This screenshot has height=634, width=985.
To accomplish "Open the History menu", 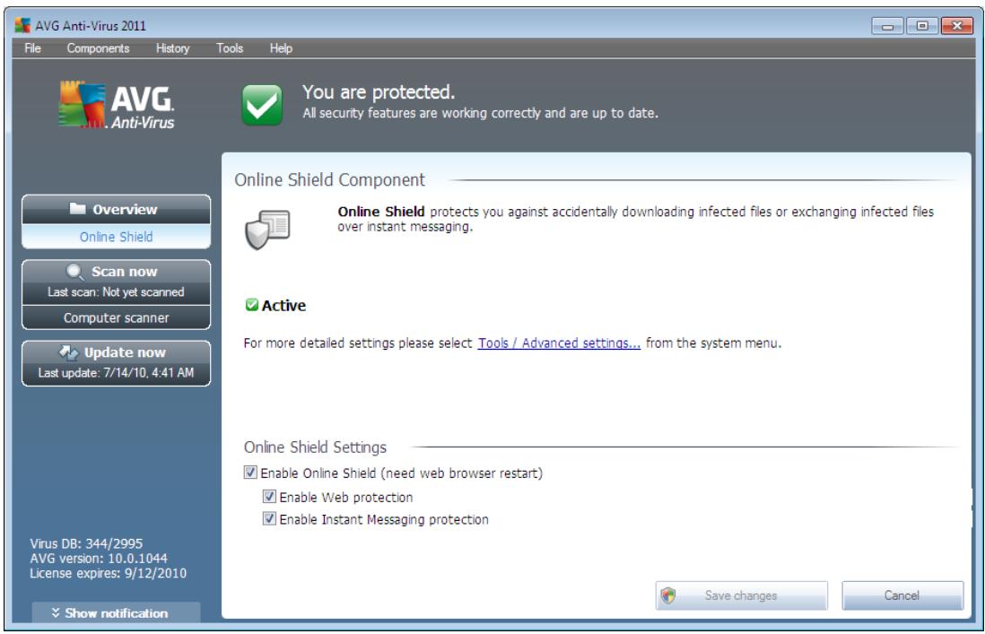I will [173, 48].
